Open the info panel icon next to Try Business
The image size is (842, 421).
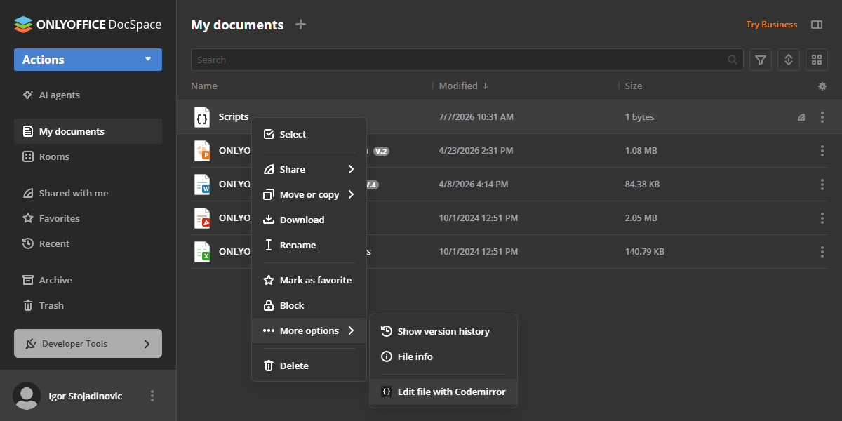(x=816, y=25)
